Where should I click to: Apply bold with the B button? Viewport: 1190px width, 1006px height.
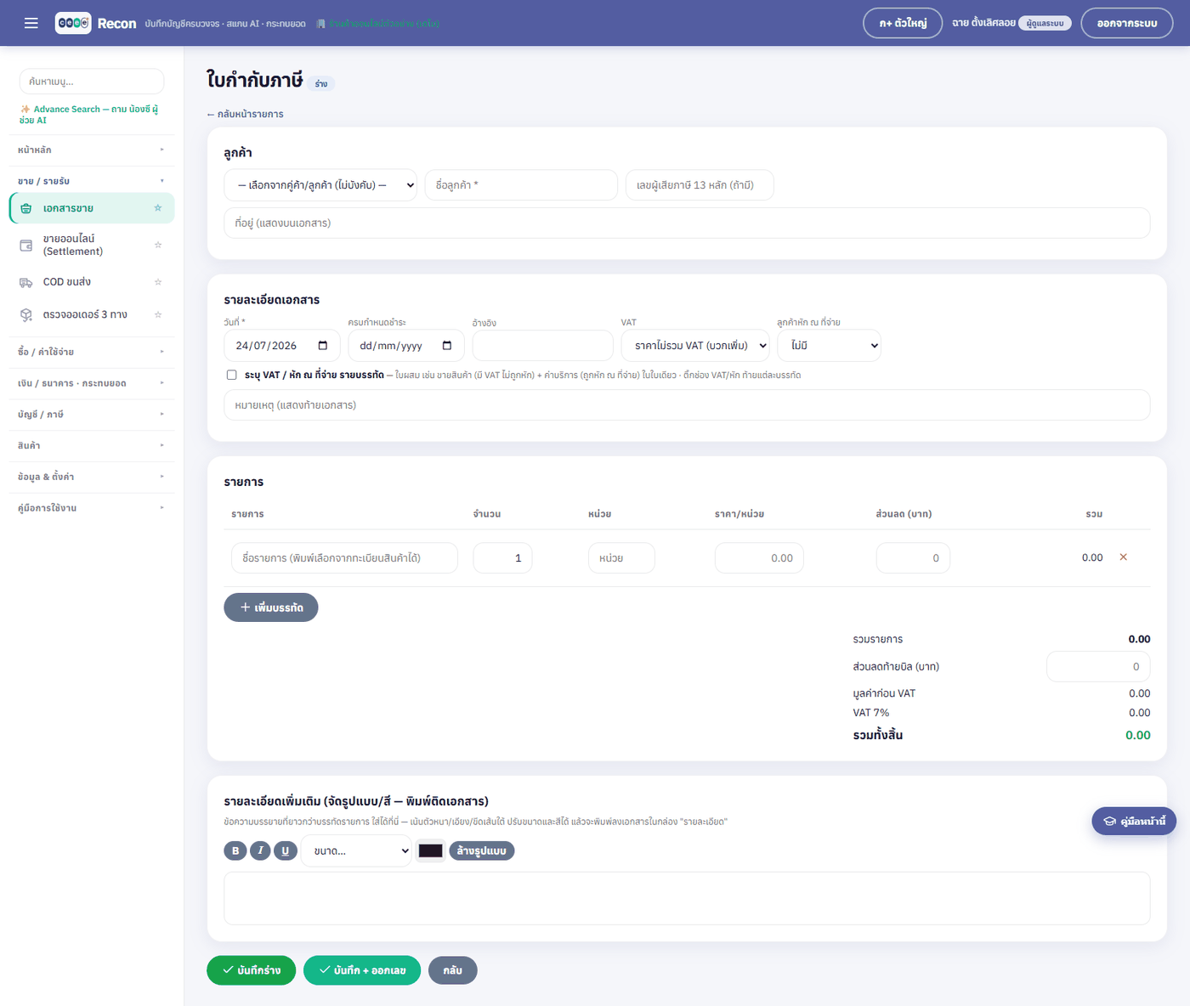click(235, 851)
